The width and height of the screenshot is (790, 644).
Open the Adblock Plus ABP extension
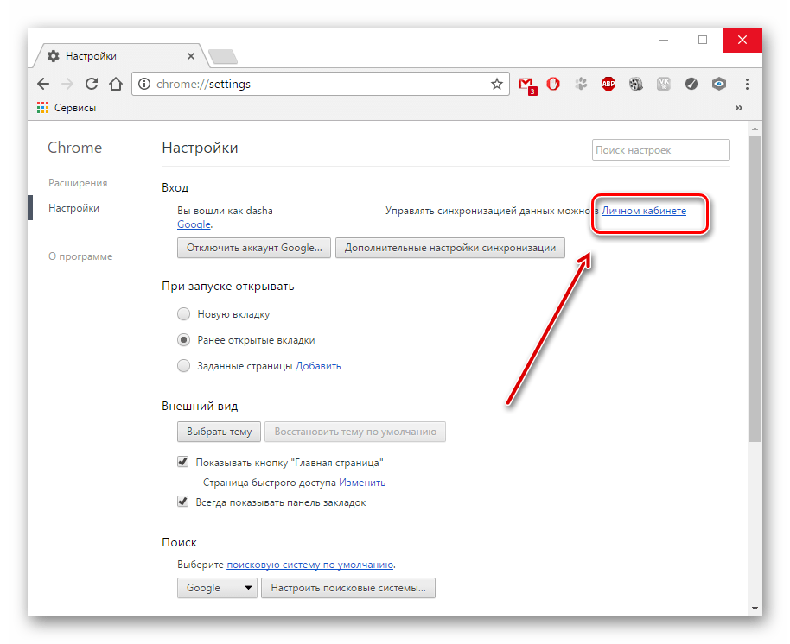[608, 84]
